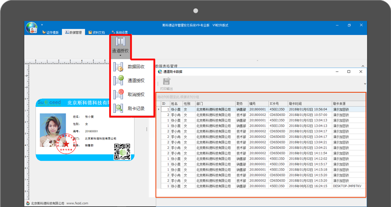Click the 销售部 text on the ID card
Screen dimensions: 391x207
point(89,145)
